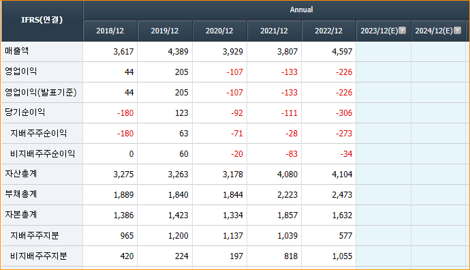The height and width of the screenshot is (270, 470).
Task: Select total assets value 4,080
Action: (x=287, y=175)
